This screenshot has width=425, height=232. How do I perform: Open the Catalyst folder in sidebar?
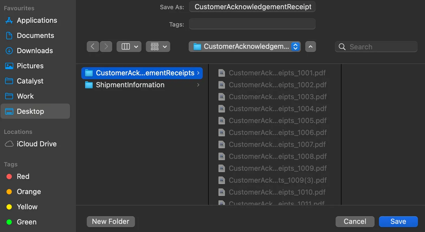(x=35, y=81)
